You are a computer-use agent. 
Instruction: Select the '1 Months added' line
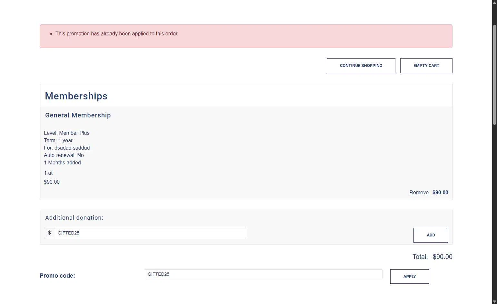(x=62, y=162)
